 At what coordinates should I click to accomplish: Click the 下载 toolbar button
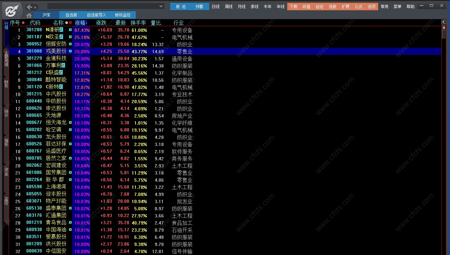294,6
